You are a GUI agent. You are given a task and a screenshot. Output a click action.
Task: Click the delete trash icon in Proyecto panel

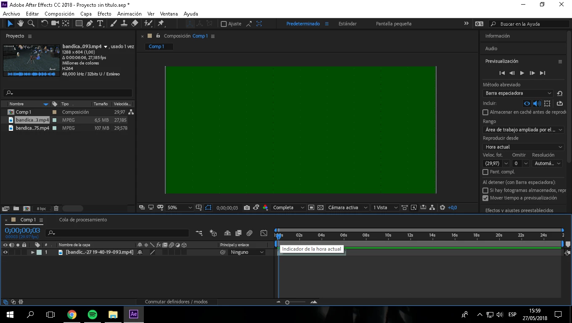[x=55, y=209]
